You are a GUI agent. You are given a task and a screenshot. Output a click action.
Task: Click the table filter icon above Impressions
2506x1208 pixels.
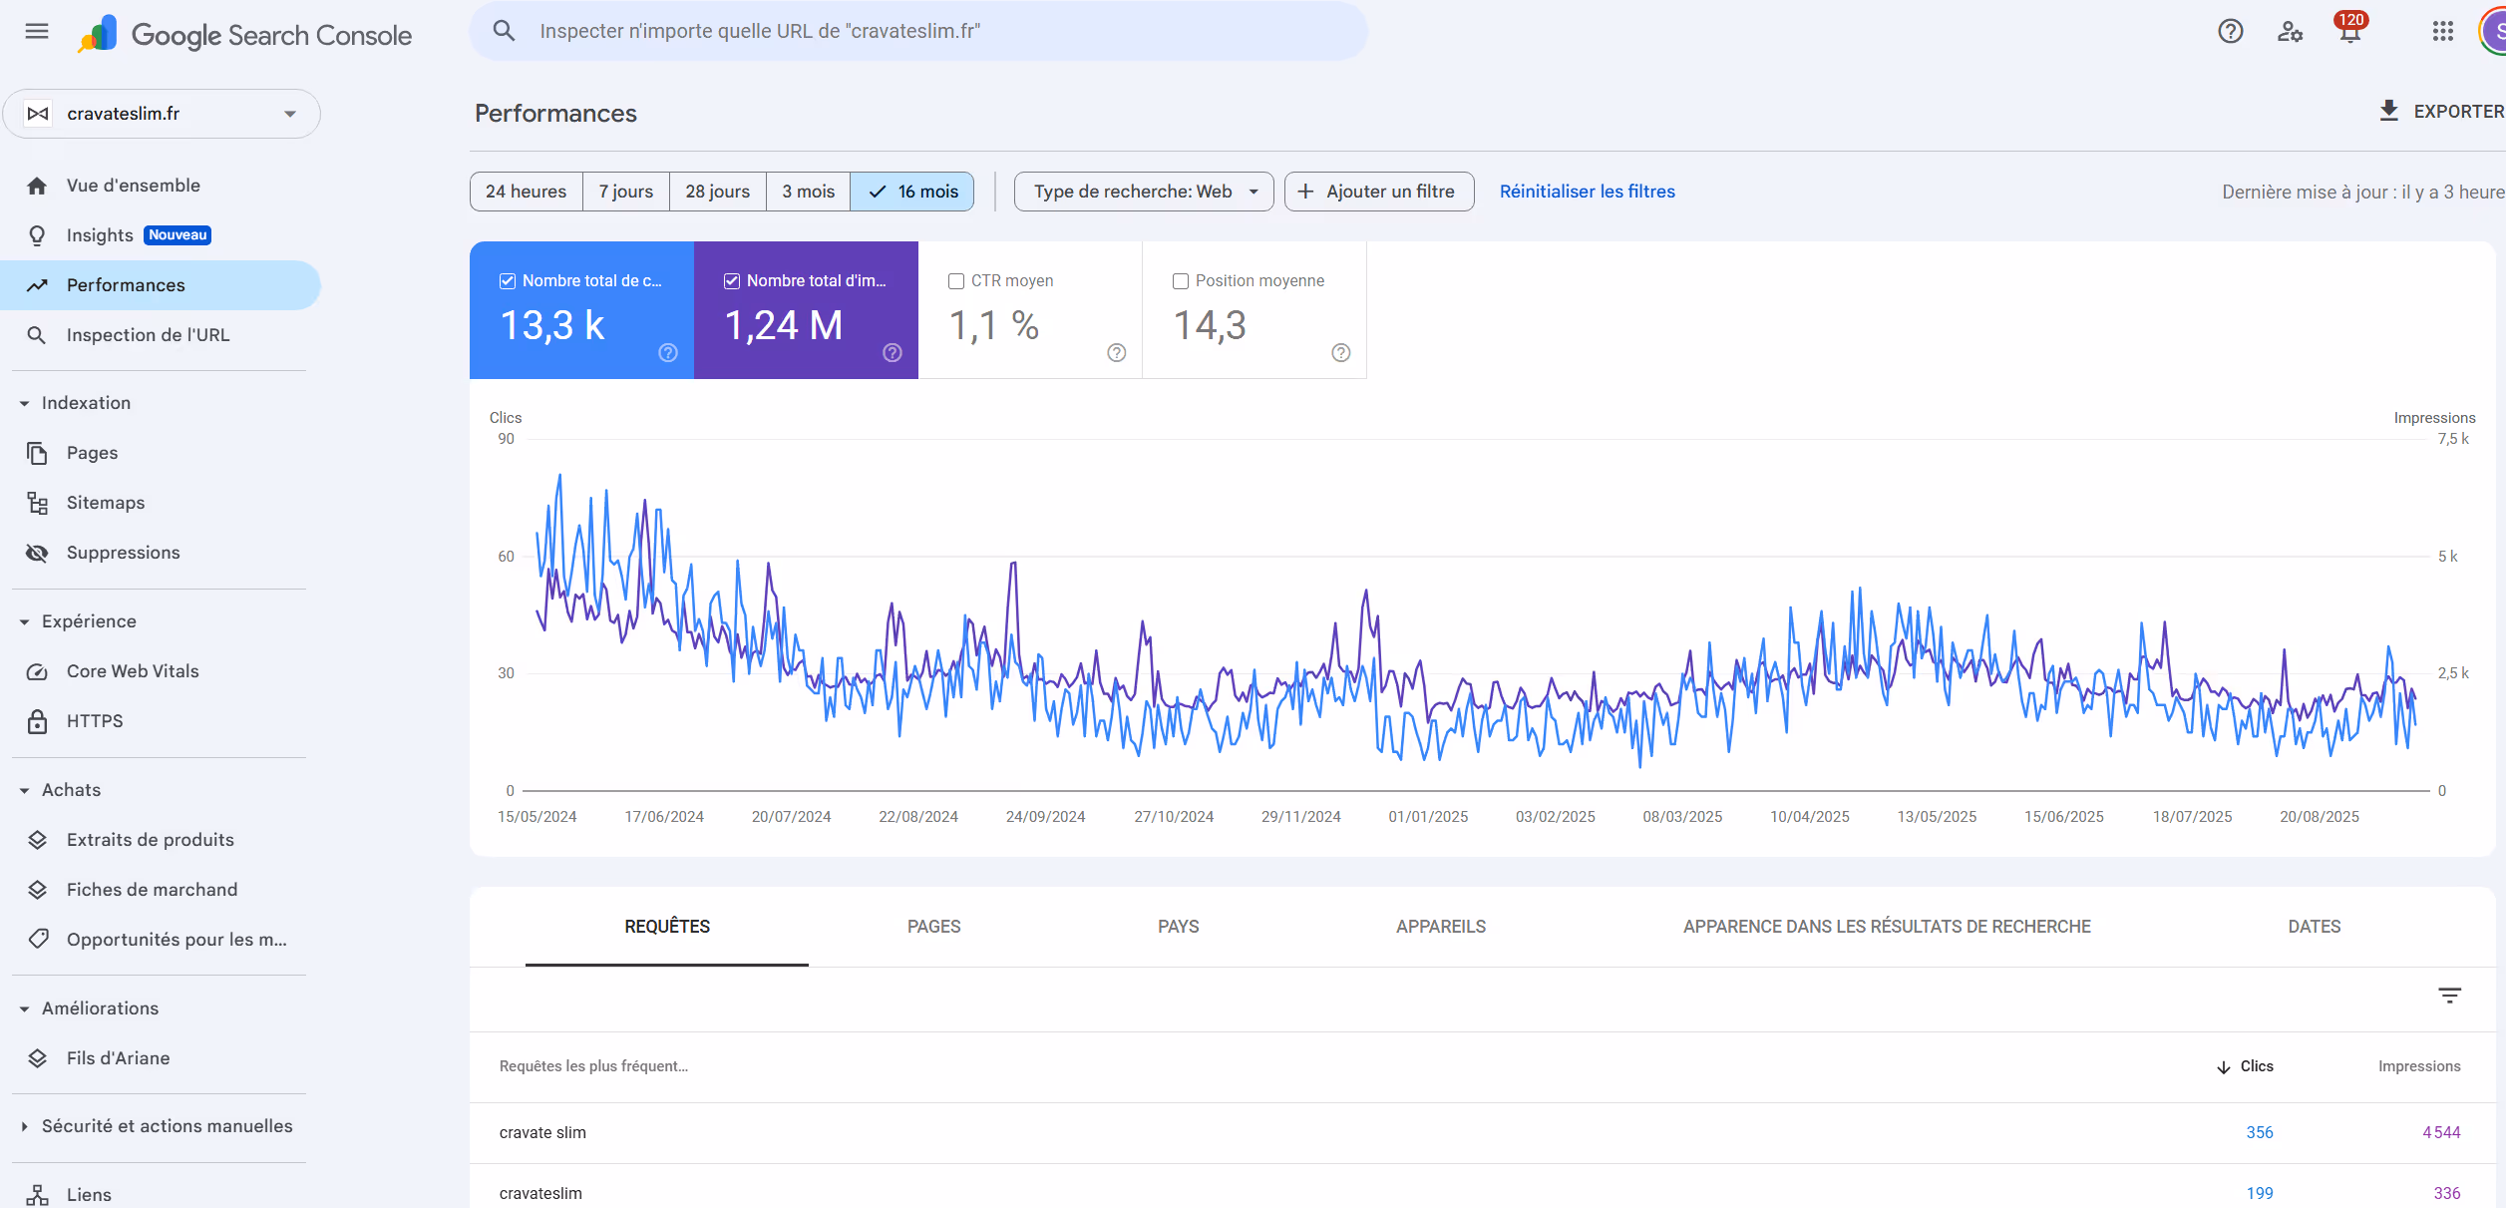[x=2449, y=995]
